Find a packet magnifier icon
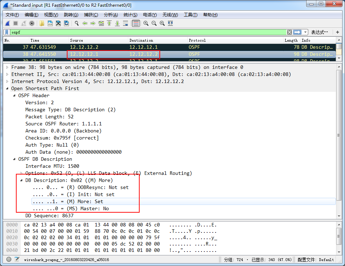This screenshot has width=345, height=266. [x=77, y=23]
